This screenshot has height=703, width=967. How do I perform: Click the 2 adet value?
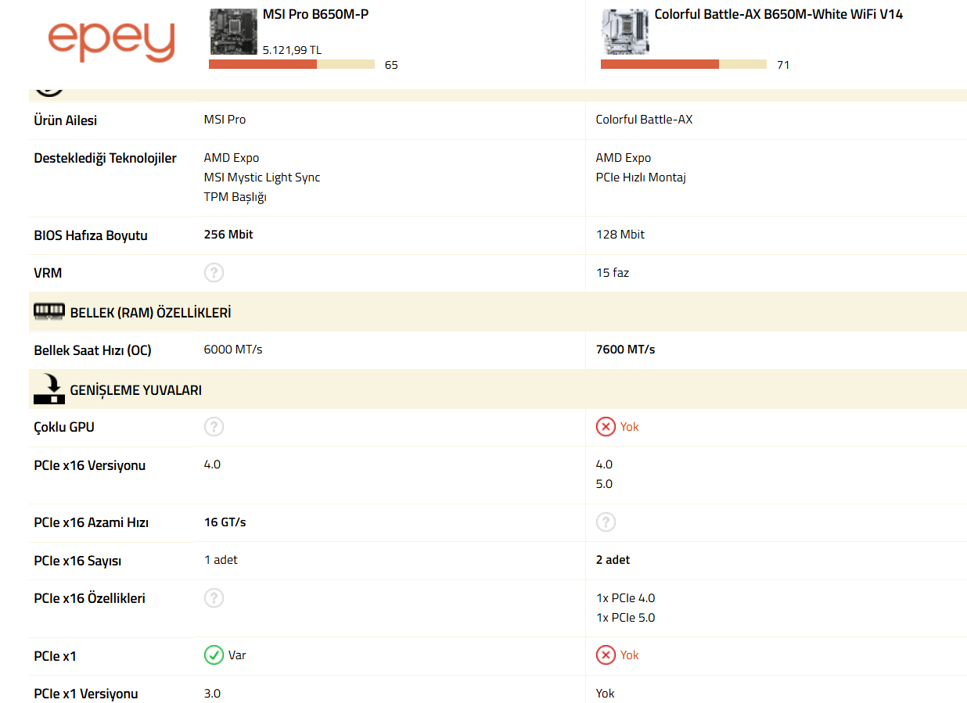coord(613,560)
